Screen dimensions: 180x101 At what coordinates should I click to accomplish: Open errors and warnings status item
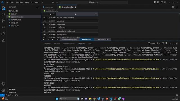tap(9, 95)
